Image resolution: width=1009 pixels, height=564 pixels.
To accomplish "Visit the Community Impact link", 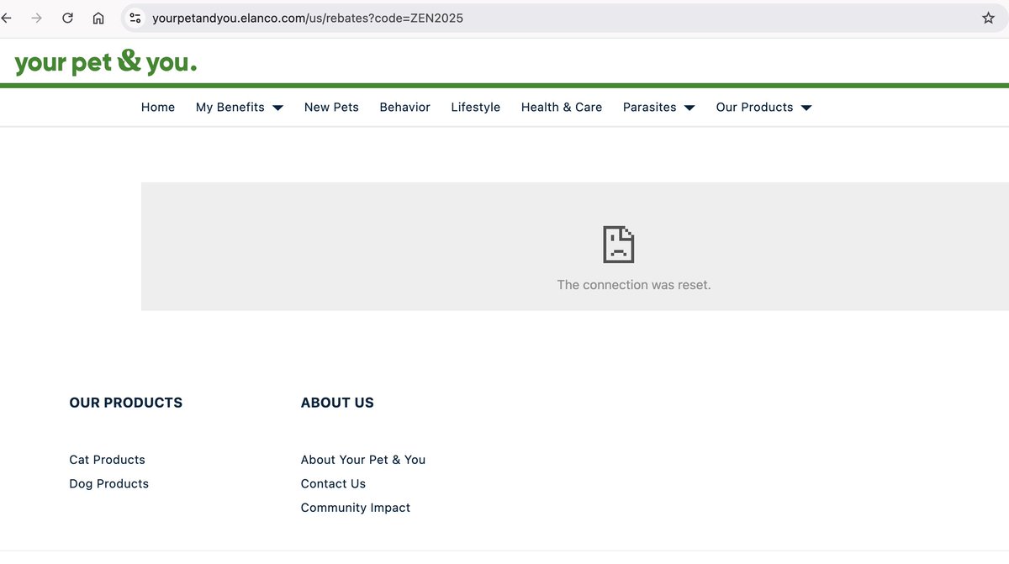I will point(356,508).
